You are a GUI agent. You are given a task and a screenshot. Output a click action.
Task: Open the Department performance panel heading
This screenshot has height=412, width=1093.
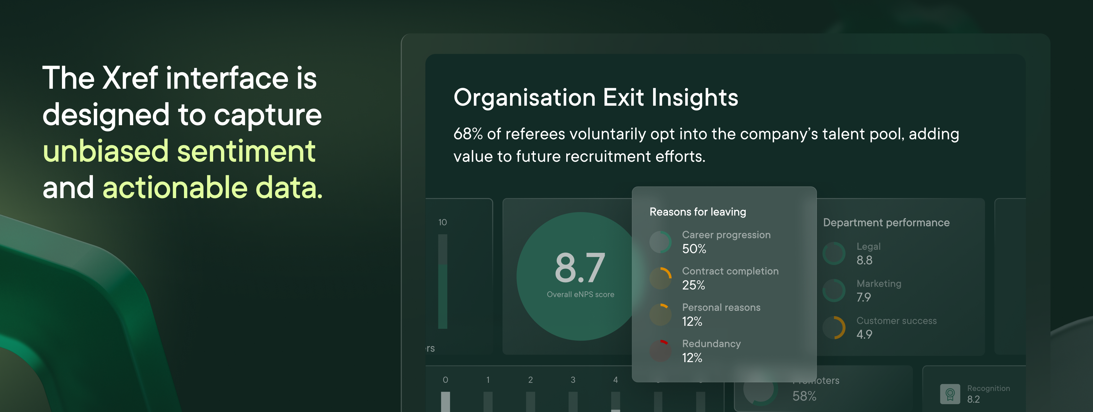click(886, 223)
